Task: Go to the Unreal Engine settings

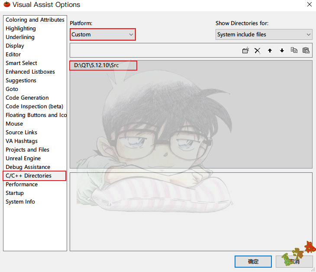Action: (x=23, y=159)
